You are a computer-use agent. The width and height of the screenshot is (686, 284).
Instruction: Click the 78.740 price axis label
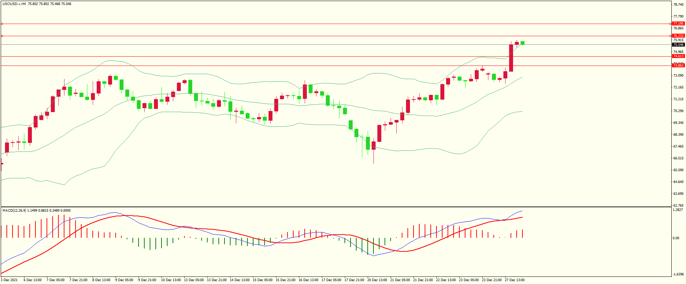coord(678,5)
